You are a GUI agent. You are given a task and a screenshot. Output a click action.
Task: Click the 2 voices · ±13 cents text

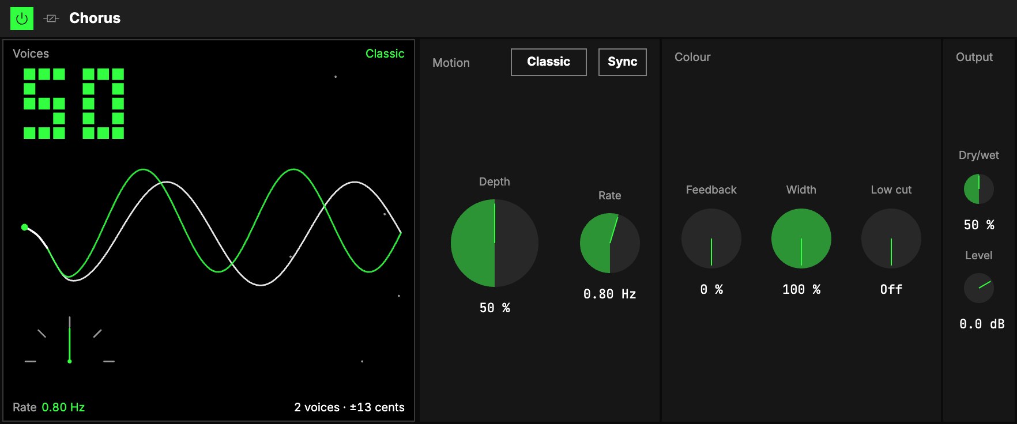click(x=349, y=407)
